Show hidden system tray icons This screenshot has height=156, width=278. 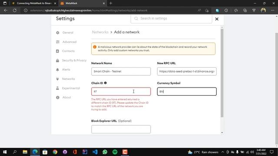[222, 152]
